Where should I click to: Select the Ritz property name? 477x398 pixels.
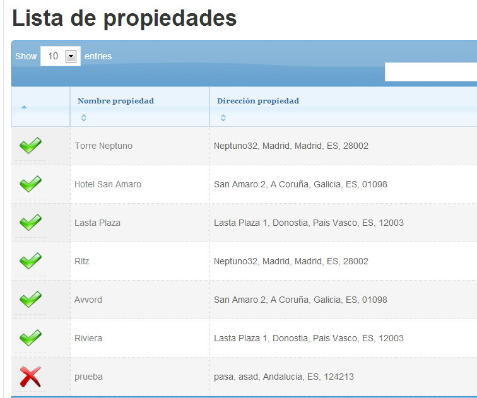click(82, 261)
